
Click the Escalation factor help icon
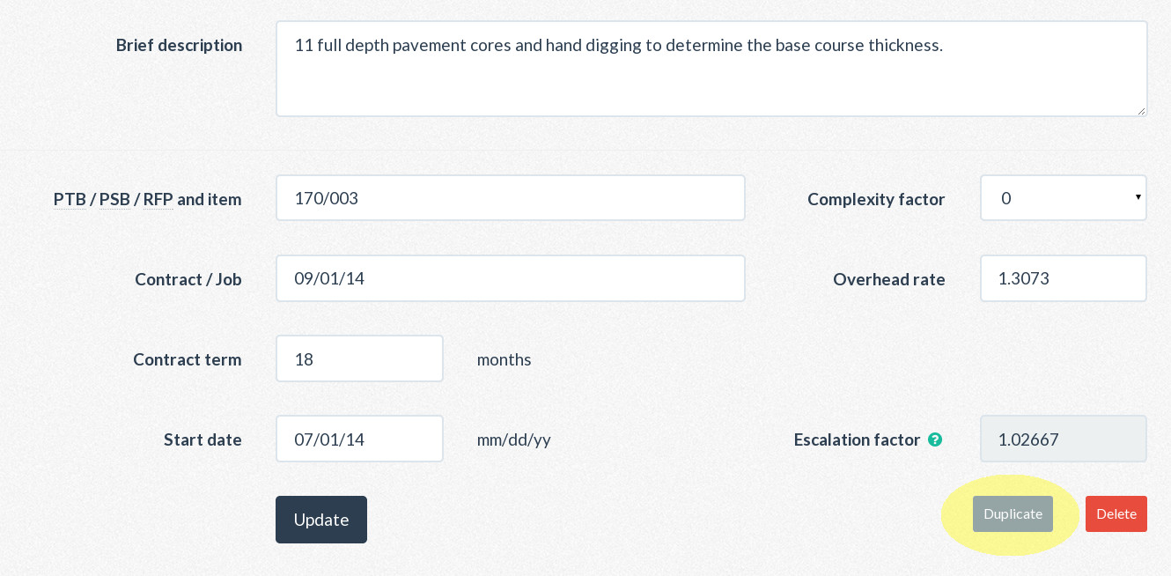coord(935,439)
